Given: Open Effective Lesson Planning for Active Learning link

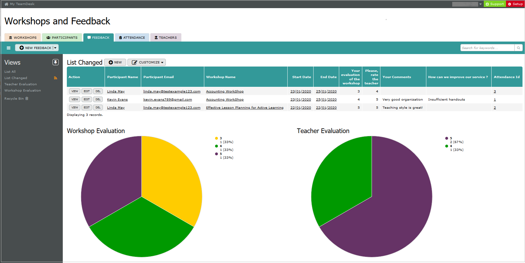Looking at the screenshot, I should click(245, 108).
